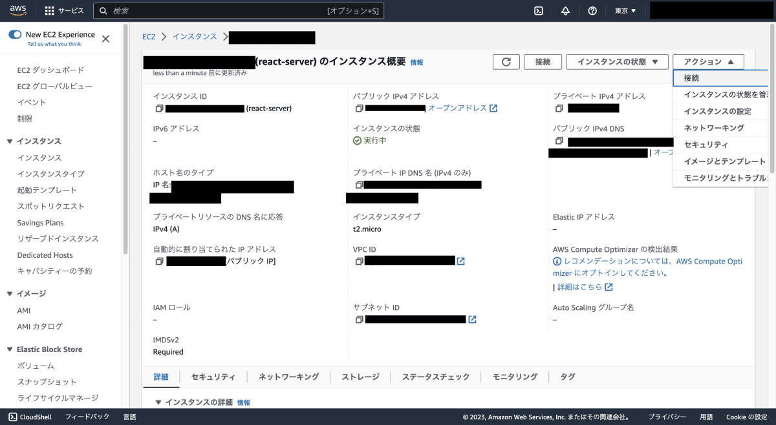Click the refresh instance button
Screen dimensions: 776x425
506,62
